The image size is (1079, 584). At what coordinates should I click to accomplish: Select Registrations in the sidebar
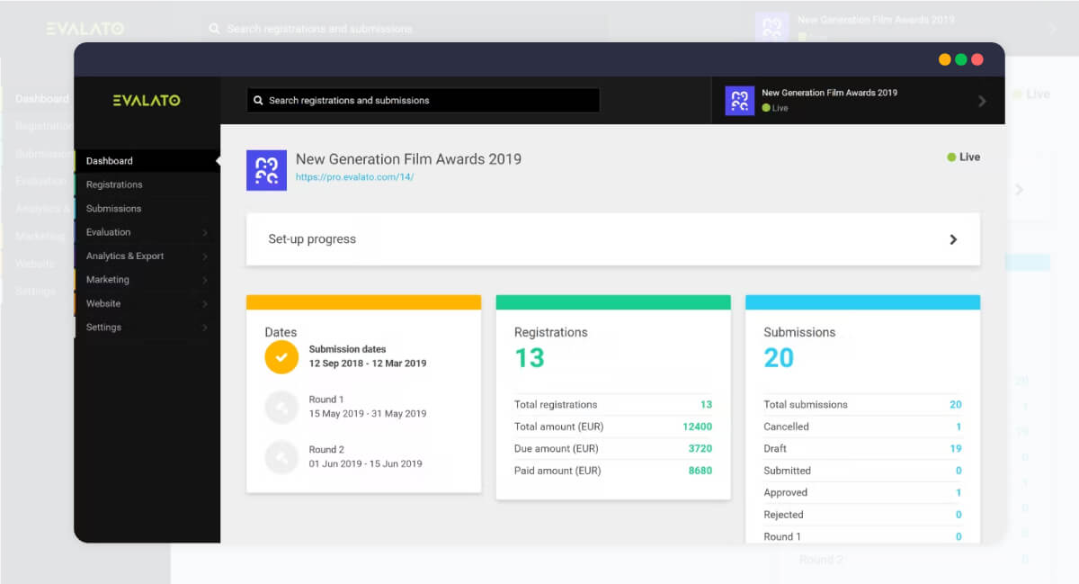114,184
